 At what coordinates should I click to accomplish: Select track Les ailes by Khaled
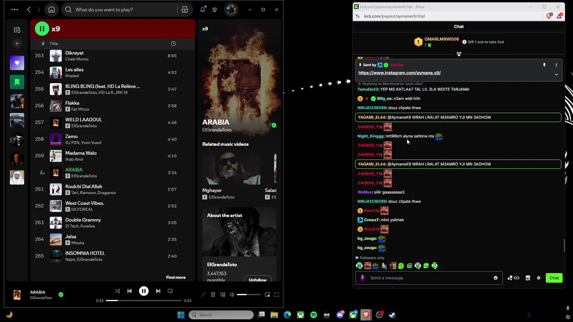pyautogui.click(x=112, y=72)
